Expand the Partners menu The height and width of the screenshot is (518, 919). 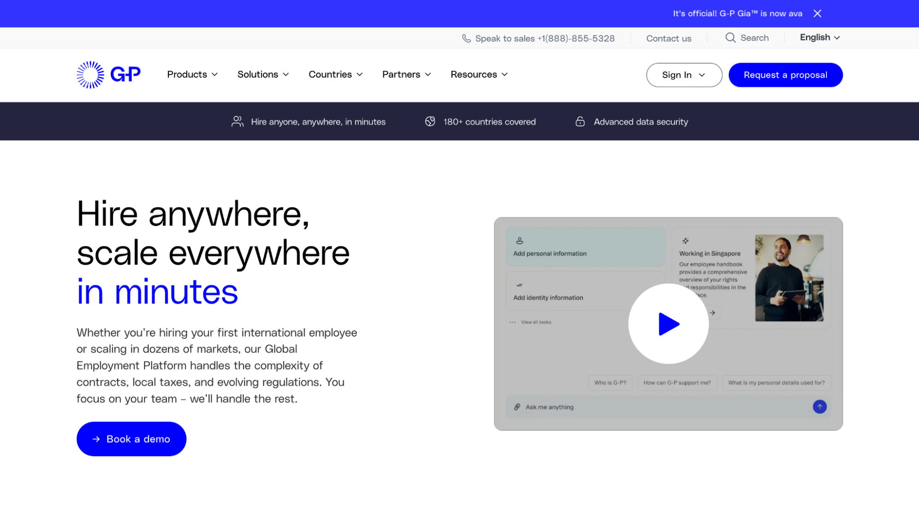coord(406,74)
